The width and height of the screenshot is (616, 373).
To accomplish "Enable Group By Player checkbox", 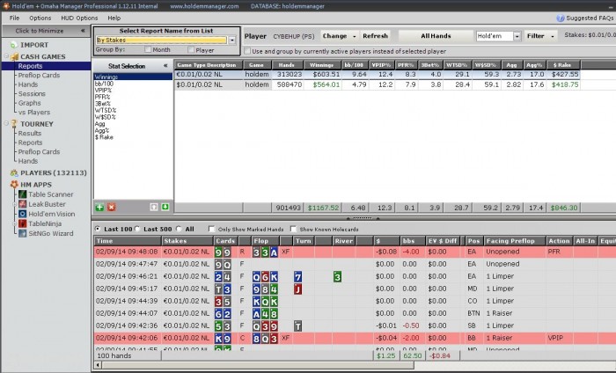I will tap(191, 49).
